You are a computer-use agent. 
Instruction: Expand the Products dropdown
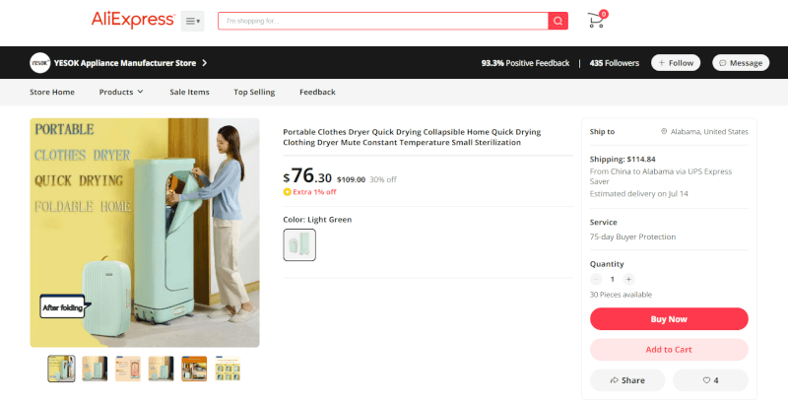[121, 92]
